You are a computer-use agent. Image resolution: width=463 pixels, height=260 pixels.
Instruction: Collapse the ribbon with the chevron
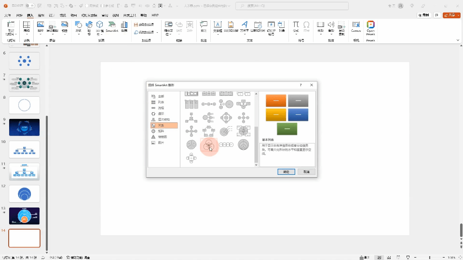458,40
